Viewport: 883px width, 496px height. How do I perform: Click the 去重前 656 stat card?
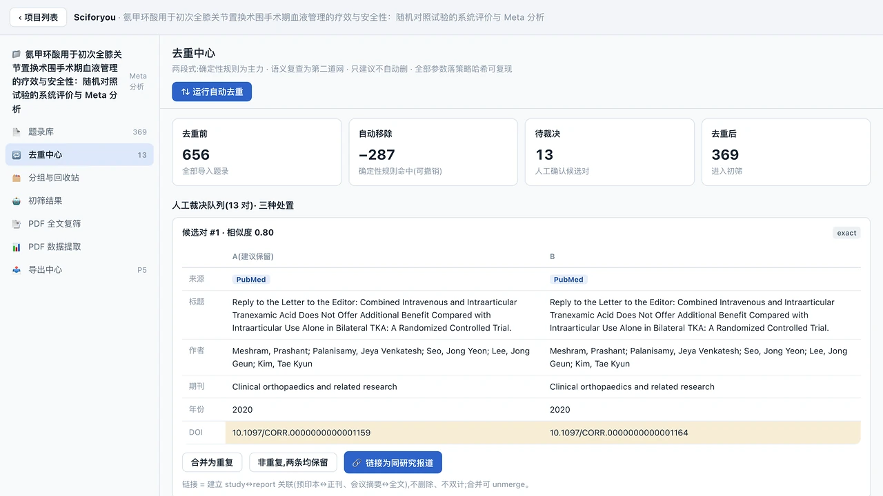[x=257, y=152]
